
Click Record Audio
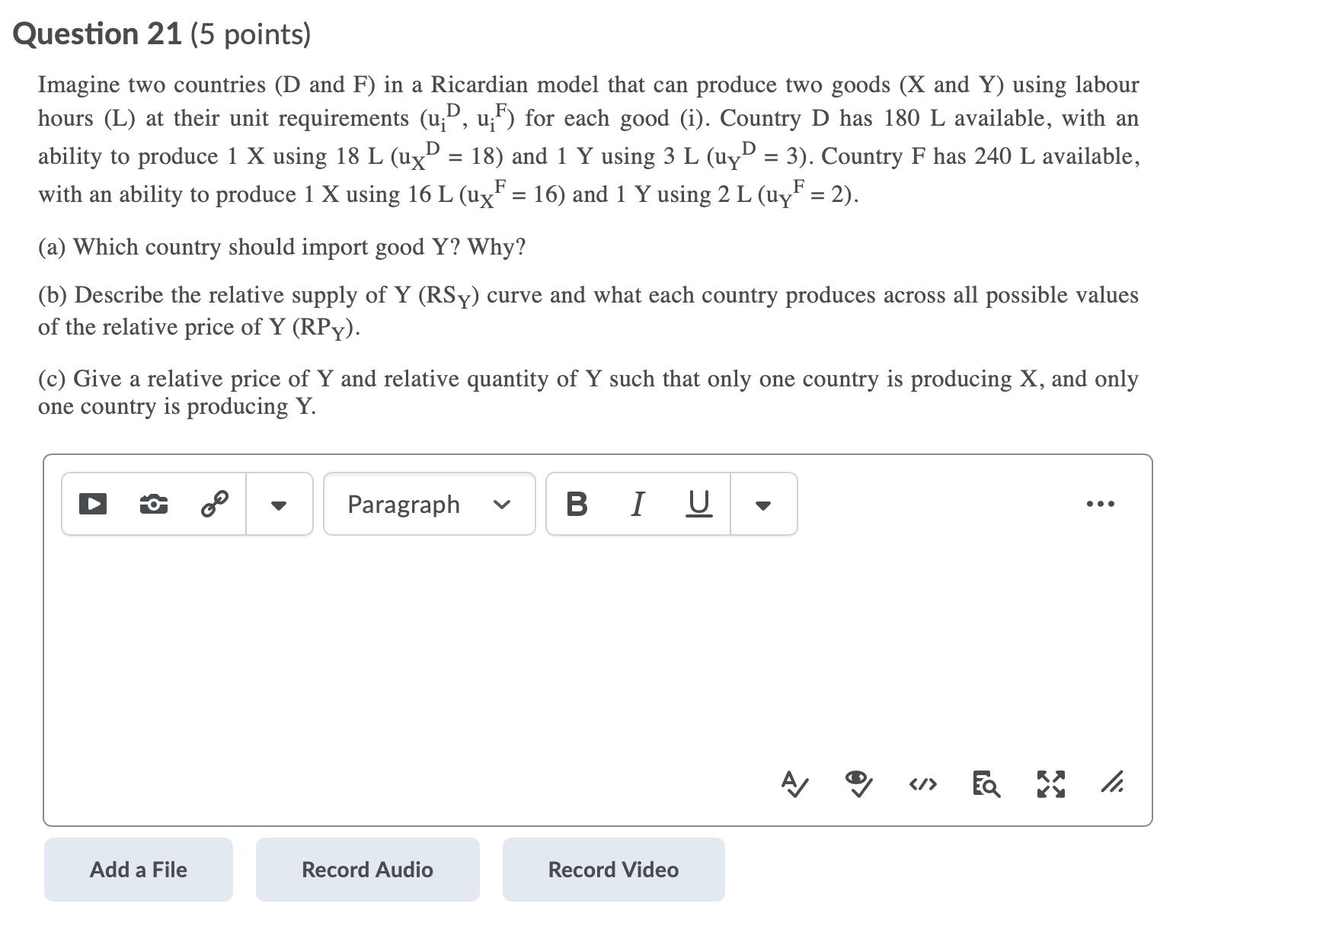click(x=366, y=869)
